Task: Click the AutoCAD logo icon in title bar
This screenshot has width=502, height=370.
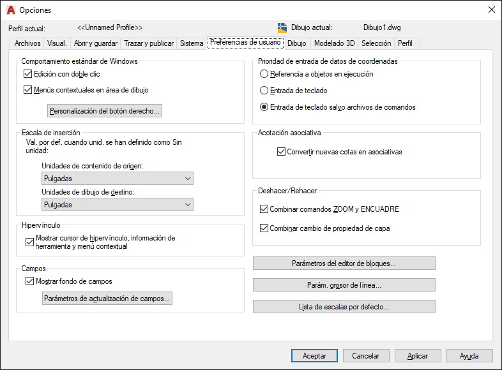Action: (10, 10)
